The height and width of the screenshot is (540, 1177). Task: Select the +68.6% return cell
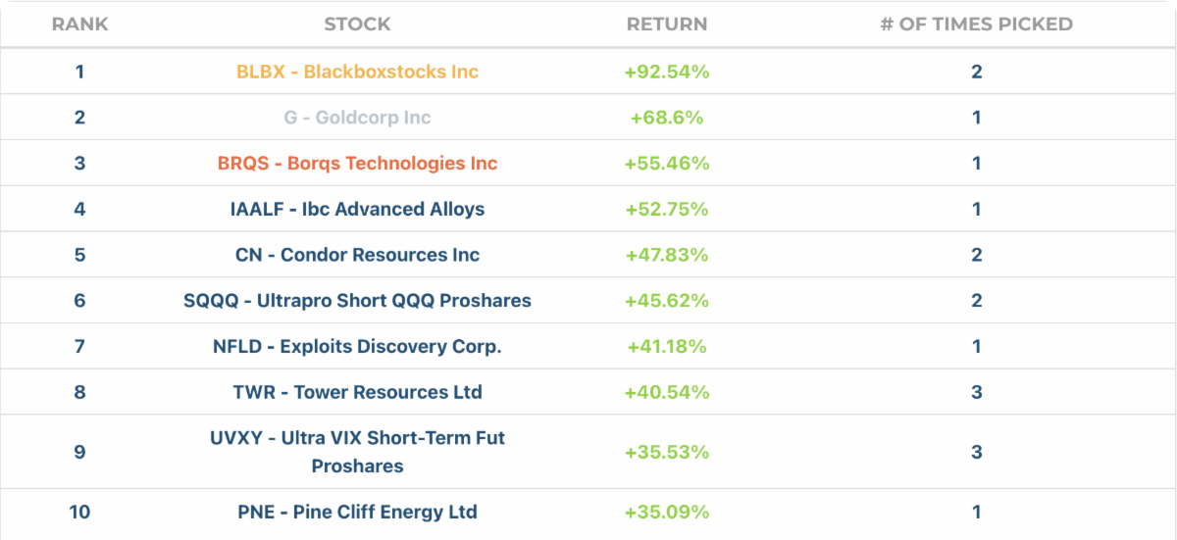(667, 118)
